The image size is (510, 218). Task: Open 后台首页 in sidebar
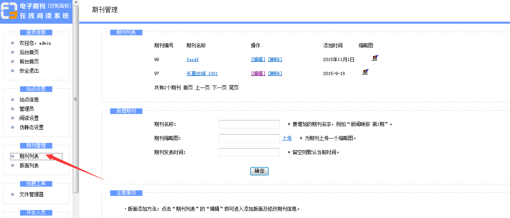pos(29,52)
